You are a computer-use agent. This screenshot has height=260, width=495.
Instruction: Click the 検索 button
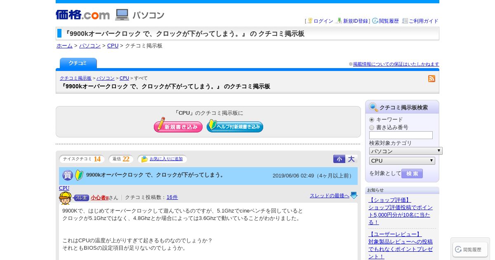pyautogui.click(x=412, y=173)
